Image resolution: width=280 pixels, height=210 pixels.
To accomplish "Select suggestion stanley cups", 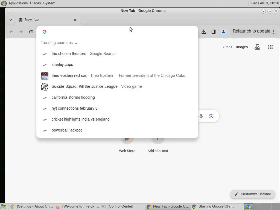I will [x=117, y=65].
